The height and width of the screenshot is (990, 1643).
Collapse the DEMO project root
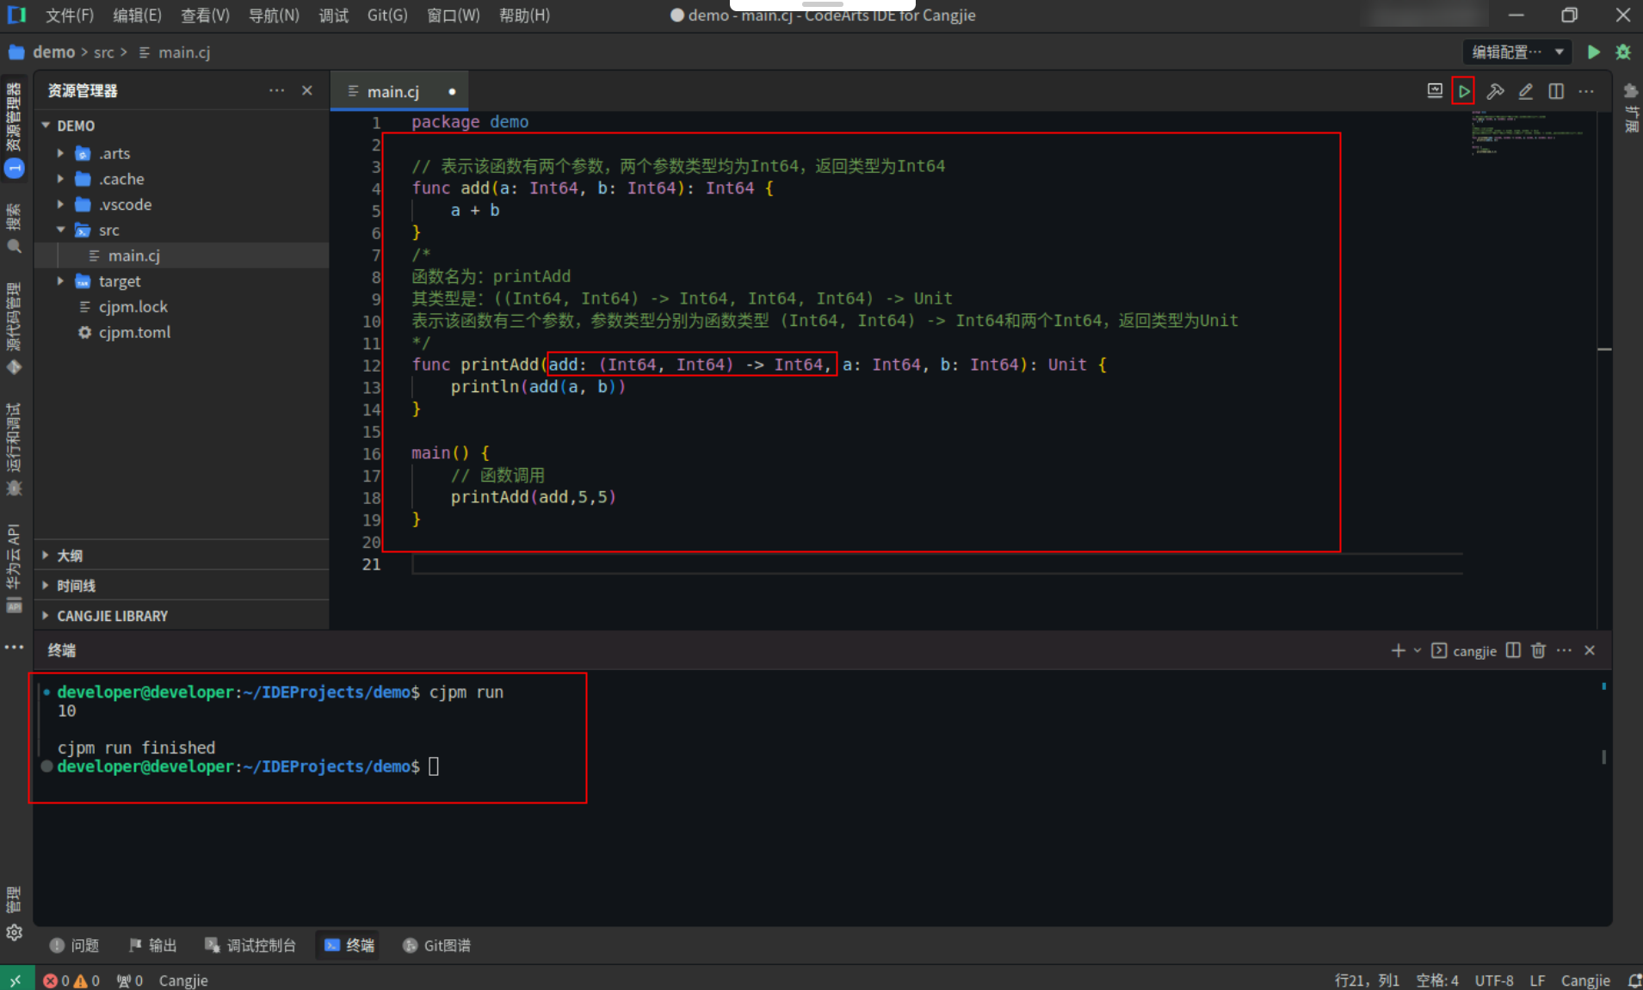pos(46,126)
